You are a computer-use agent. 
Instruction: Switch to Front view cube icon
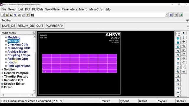pos(178,47)
